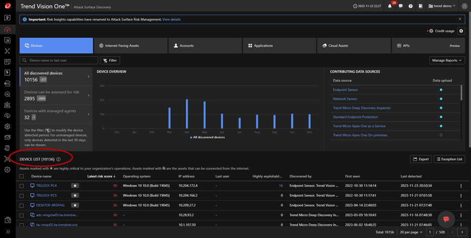Click the star badge on TRILOGY-PC4 row
Viewport: 471px width, 238px height.
(x=75, y=186)
